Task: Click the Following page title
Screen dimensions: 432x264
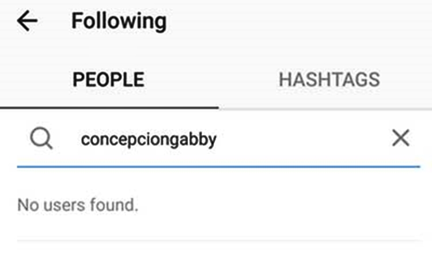Action: pos(119,22)
